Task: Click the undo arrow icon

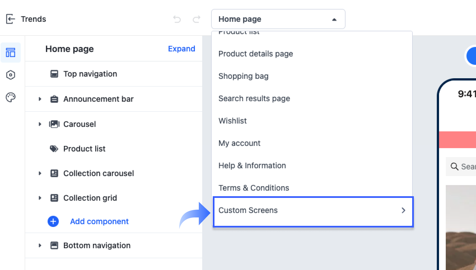Action: point(177,19)
